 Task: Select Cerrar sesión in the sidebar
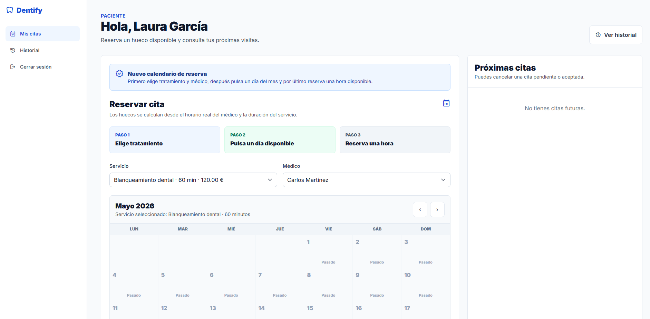pos(42,67)
